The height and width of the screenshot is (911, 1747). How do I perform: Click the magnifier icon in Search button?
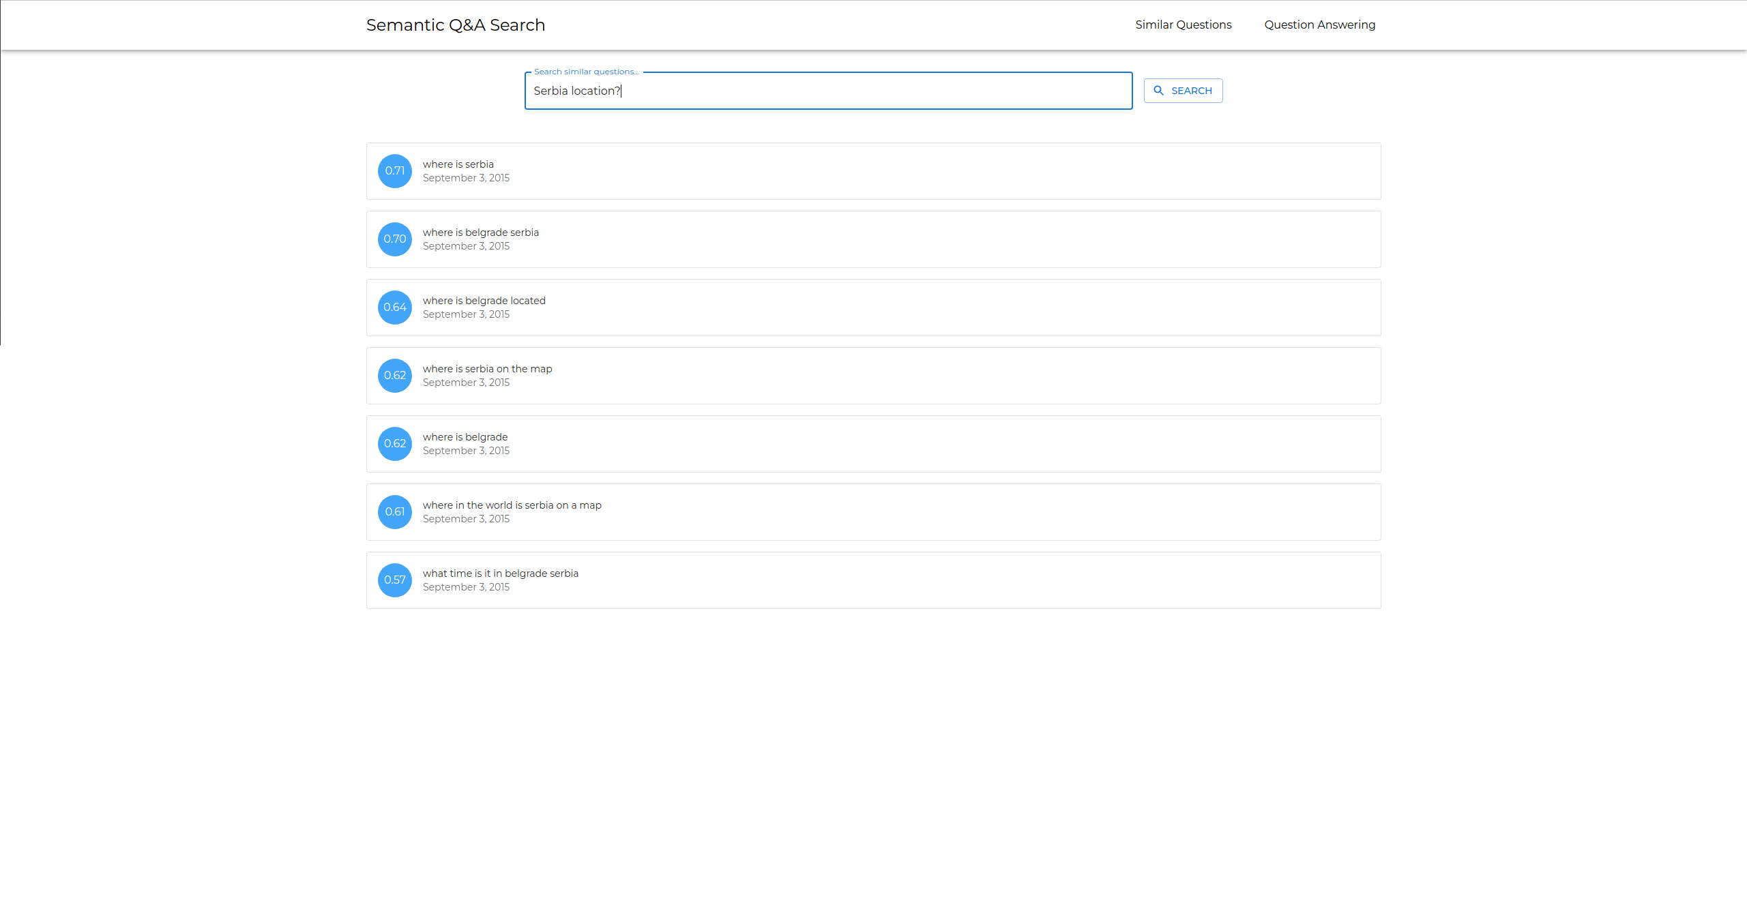(x=1158, y=91)
